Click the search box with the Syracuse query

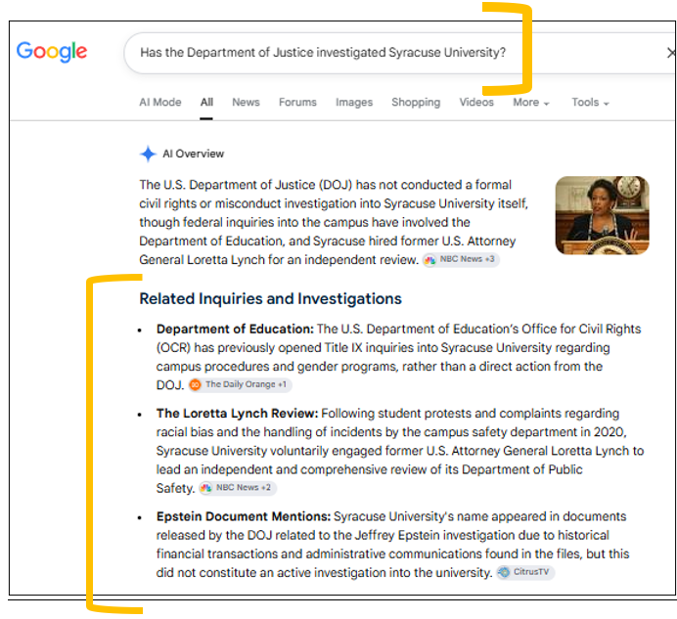pos(400,53)
